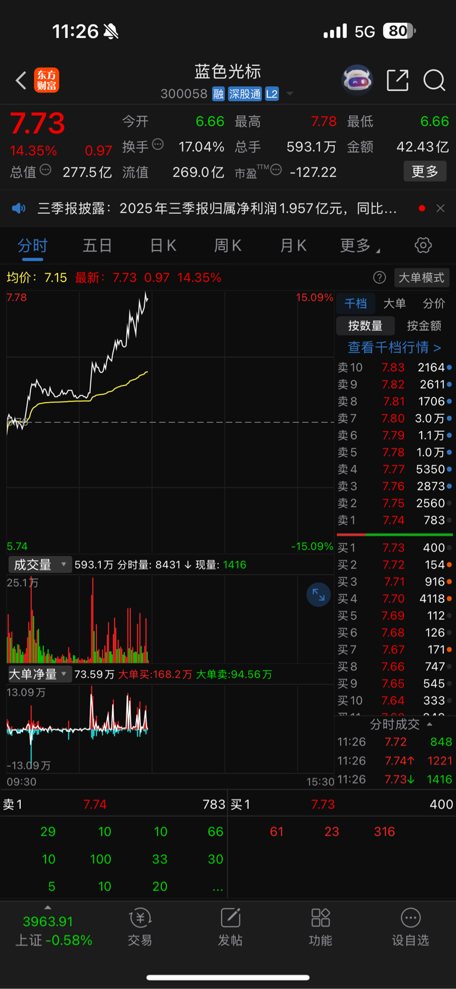Open the search magnifier icon
456x989 pixels.
[434, 80]
